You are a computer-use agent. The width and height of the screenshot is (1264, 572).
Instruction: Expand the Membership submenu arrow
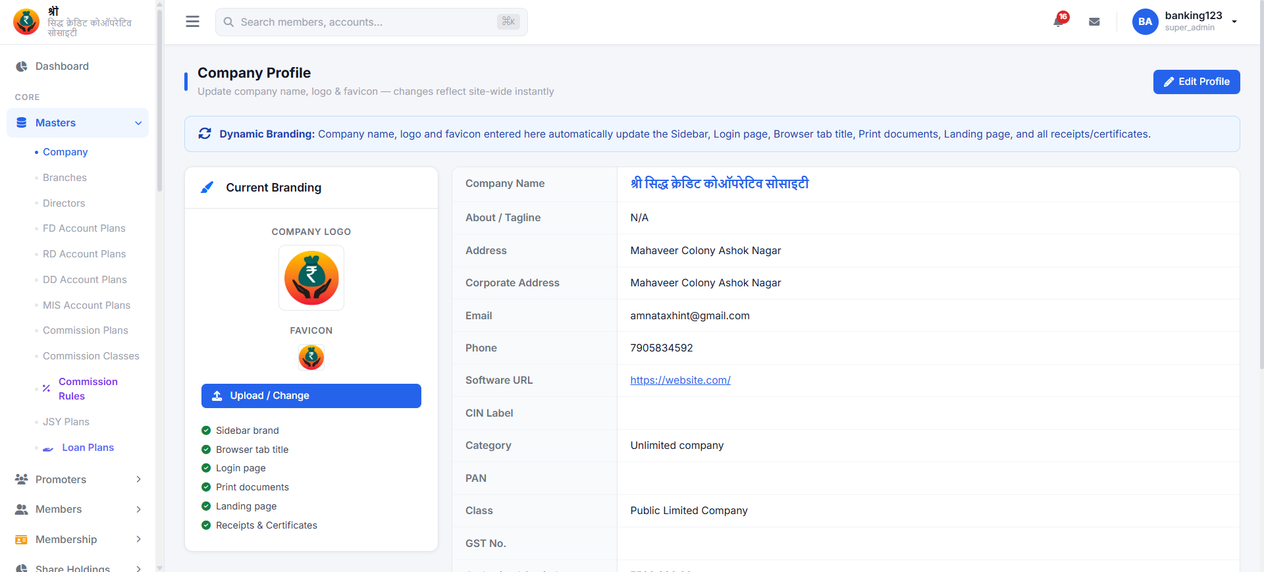coord(138,539)
